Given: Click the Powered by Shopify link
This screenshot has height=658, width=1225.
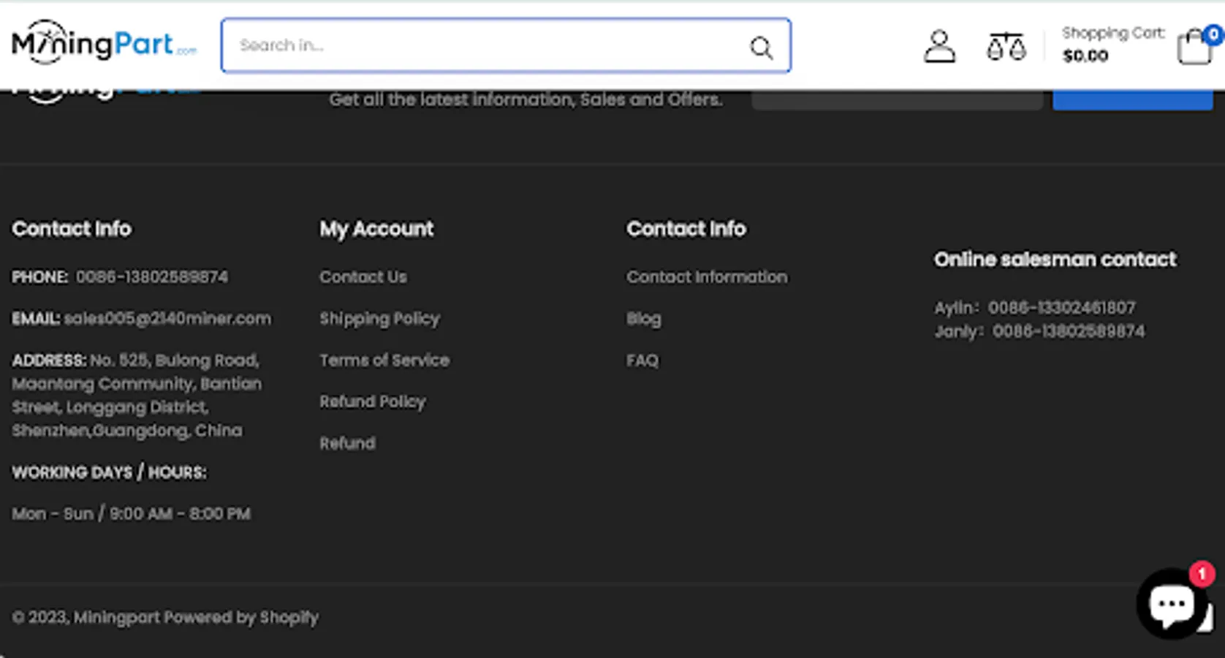Looking at the screenshot, I should tap(241, 617).
